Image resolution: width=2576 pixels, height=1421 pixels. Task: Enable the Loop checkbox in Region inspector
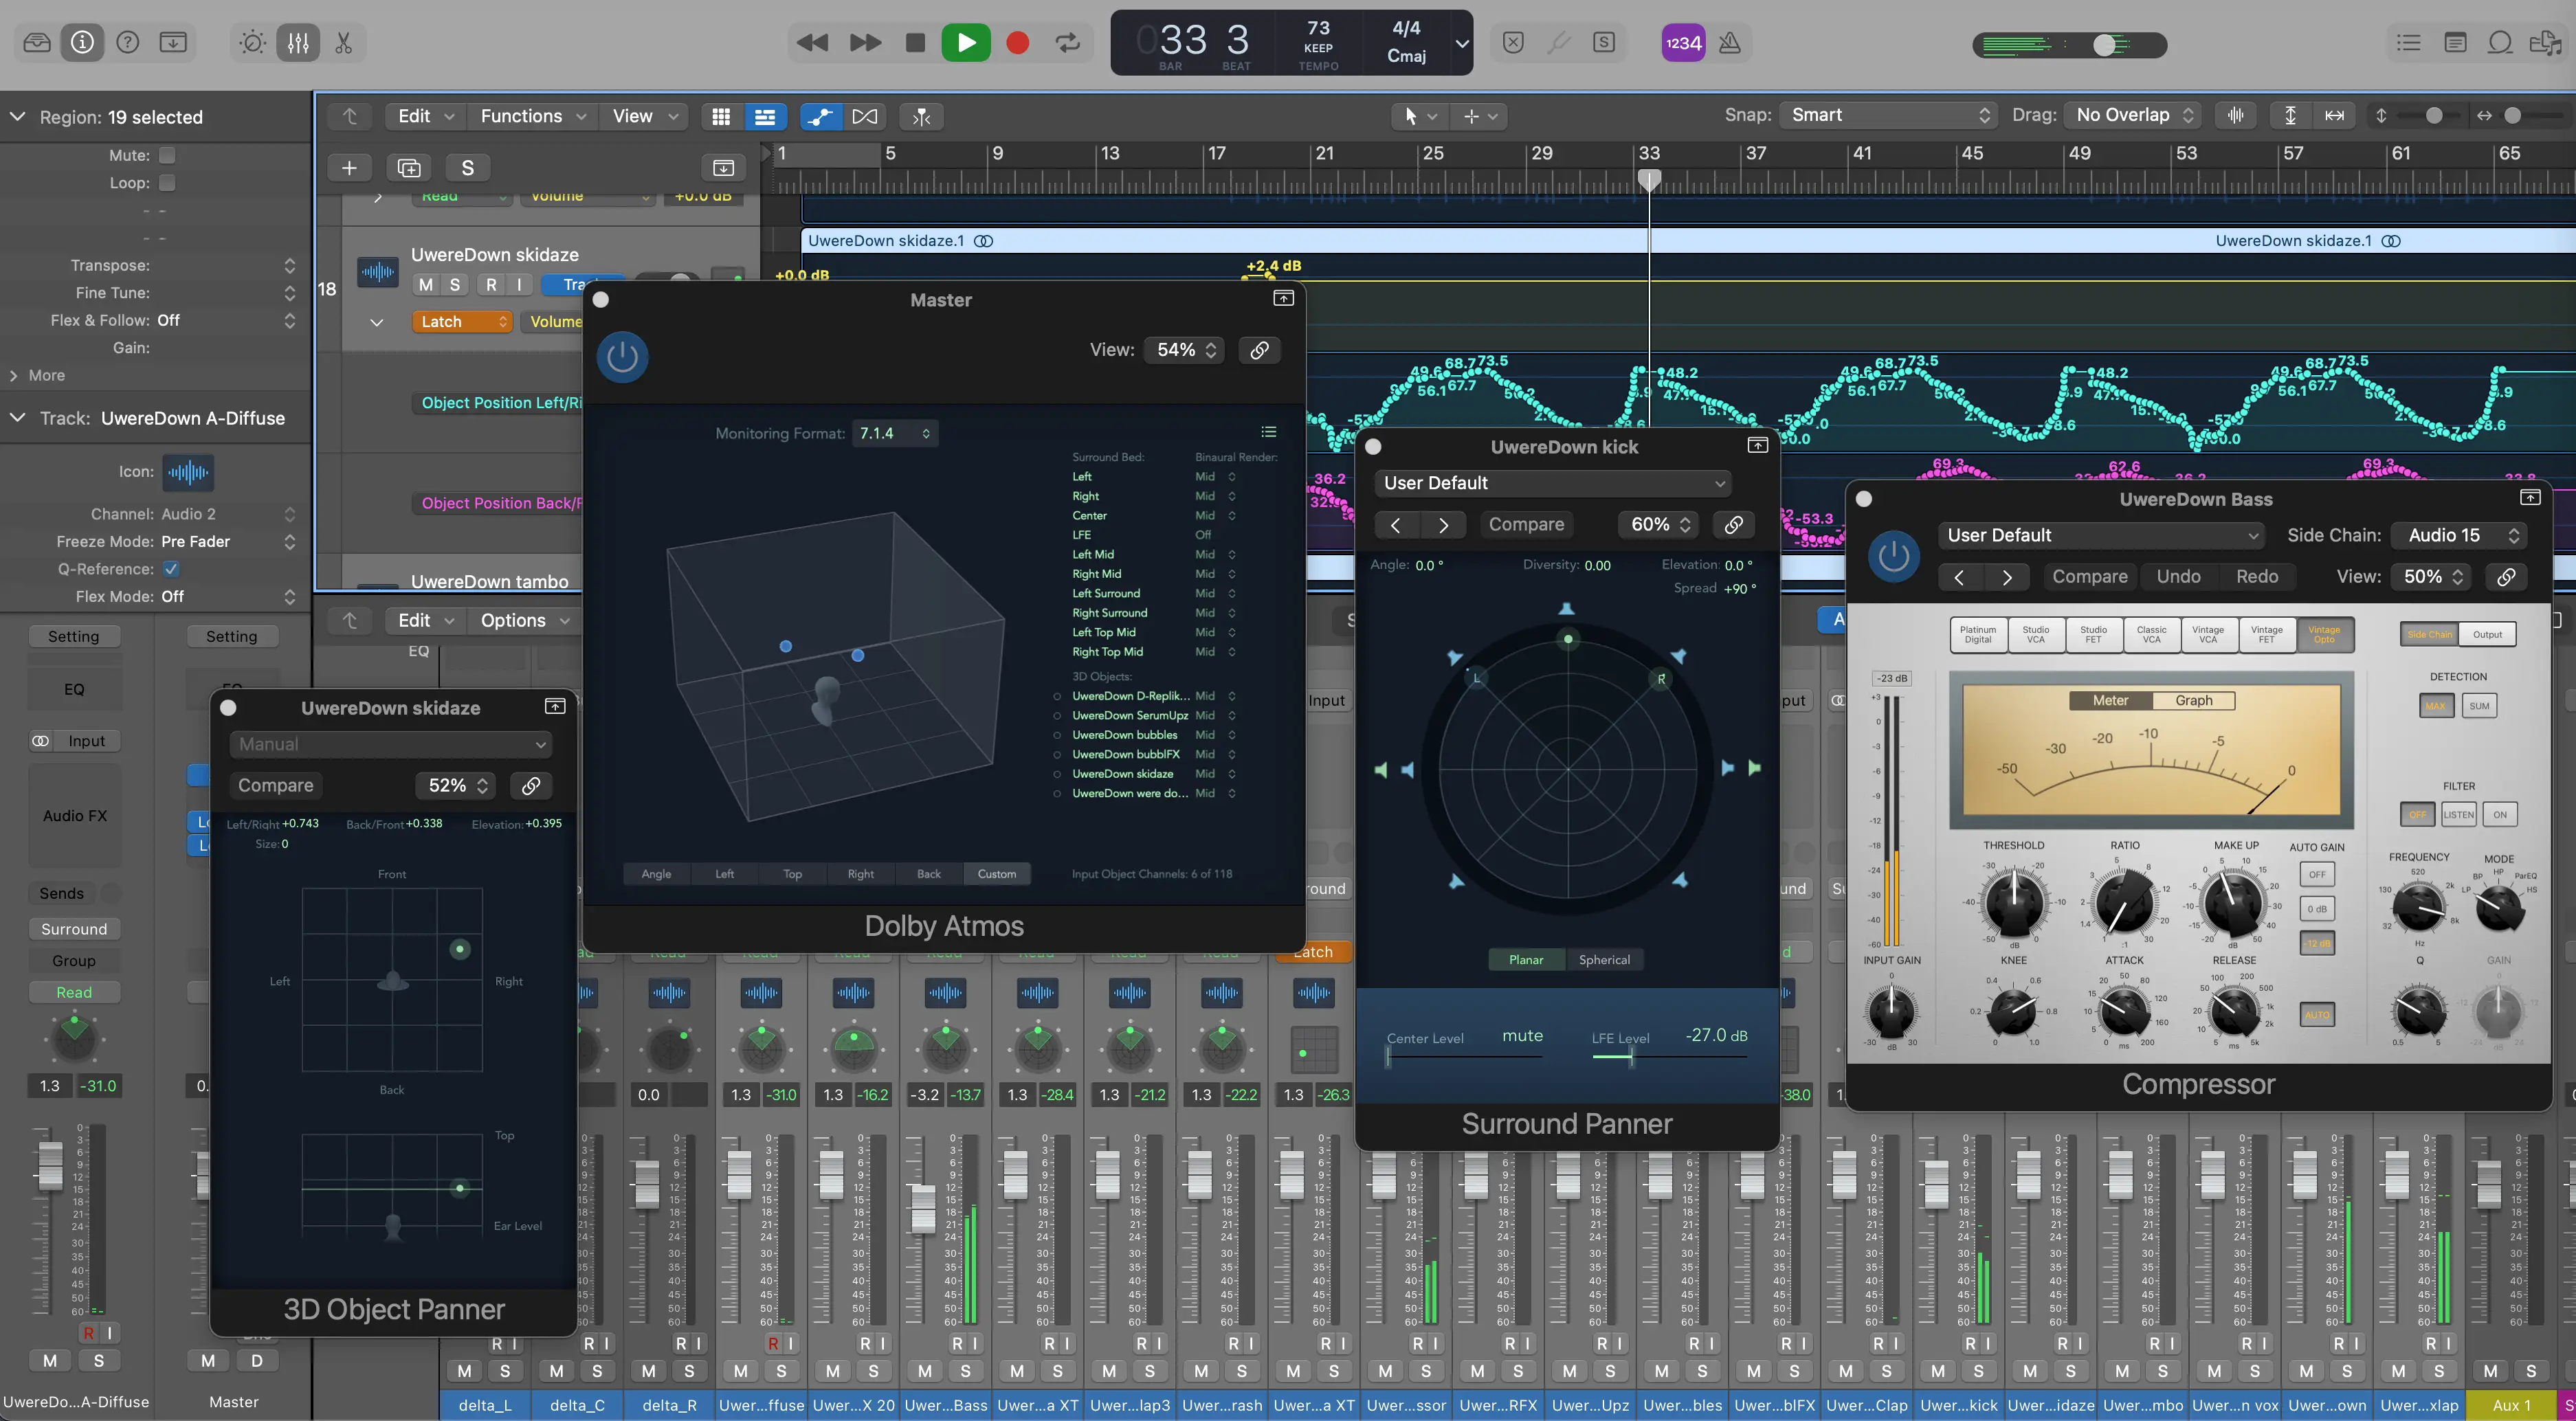167,183
